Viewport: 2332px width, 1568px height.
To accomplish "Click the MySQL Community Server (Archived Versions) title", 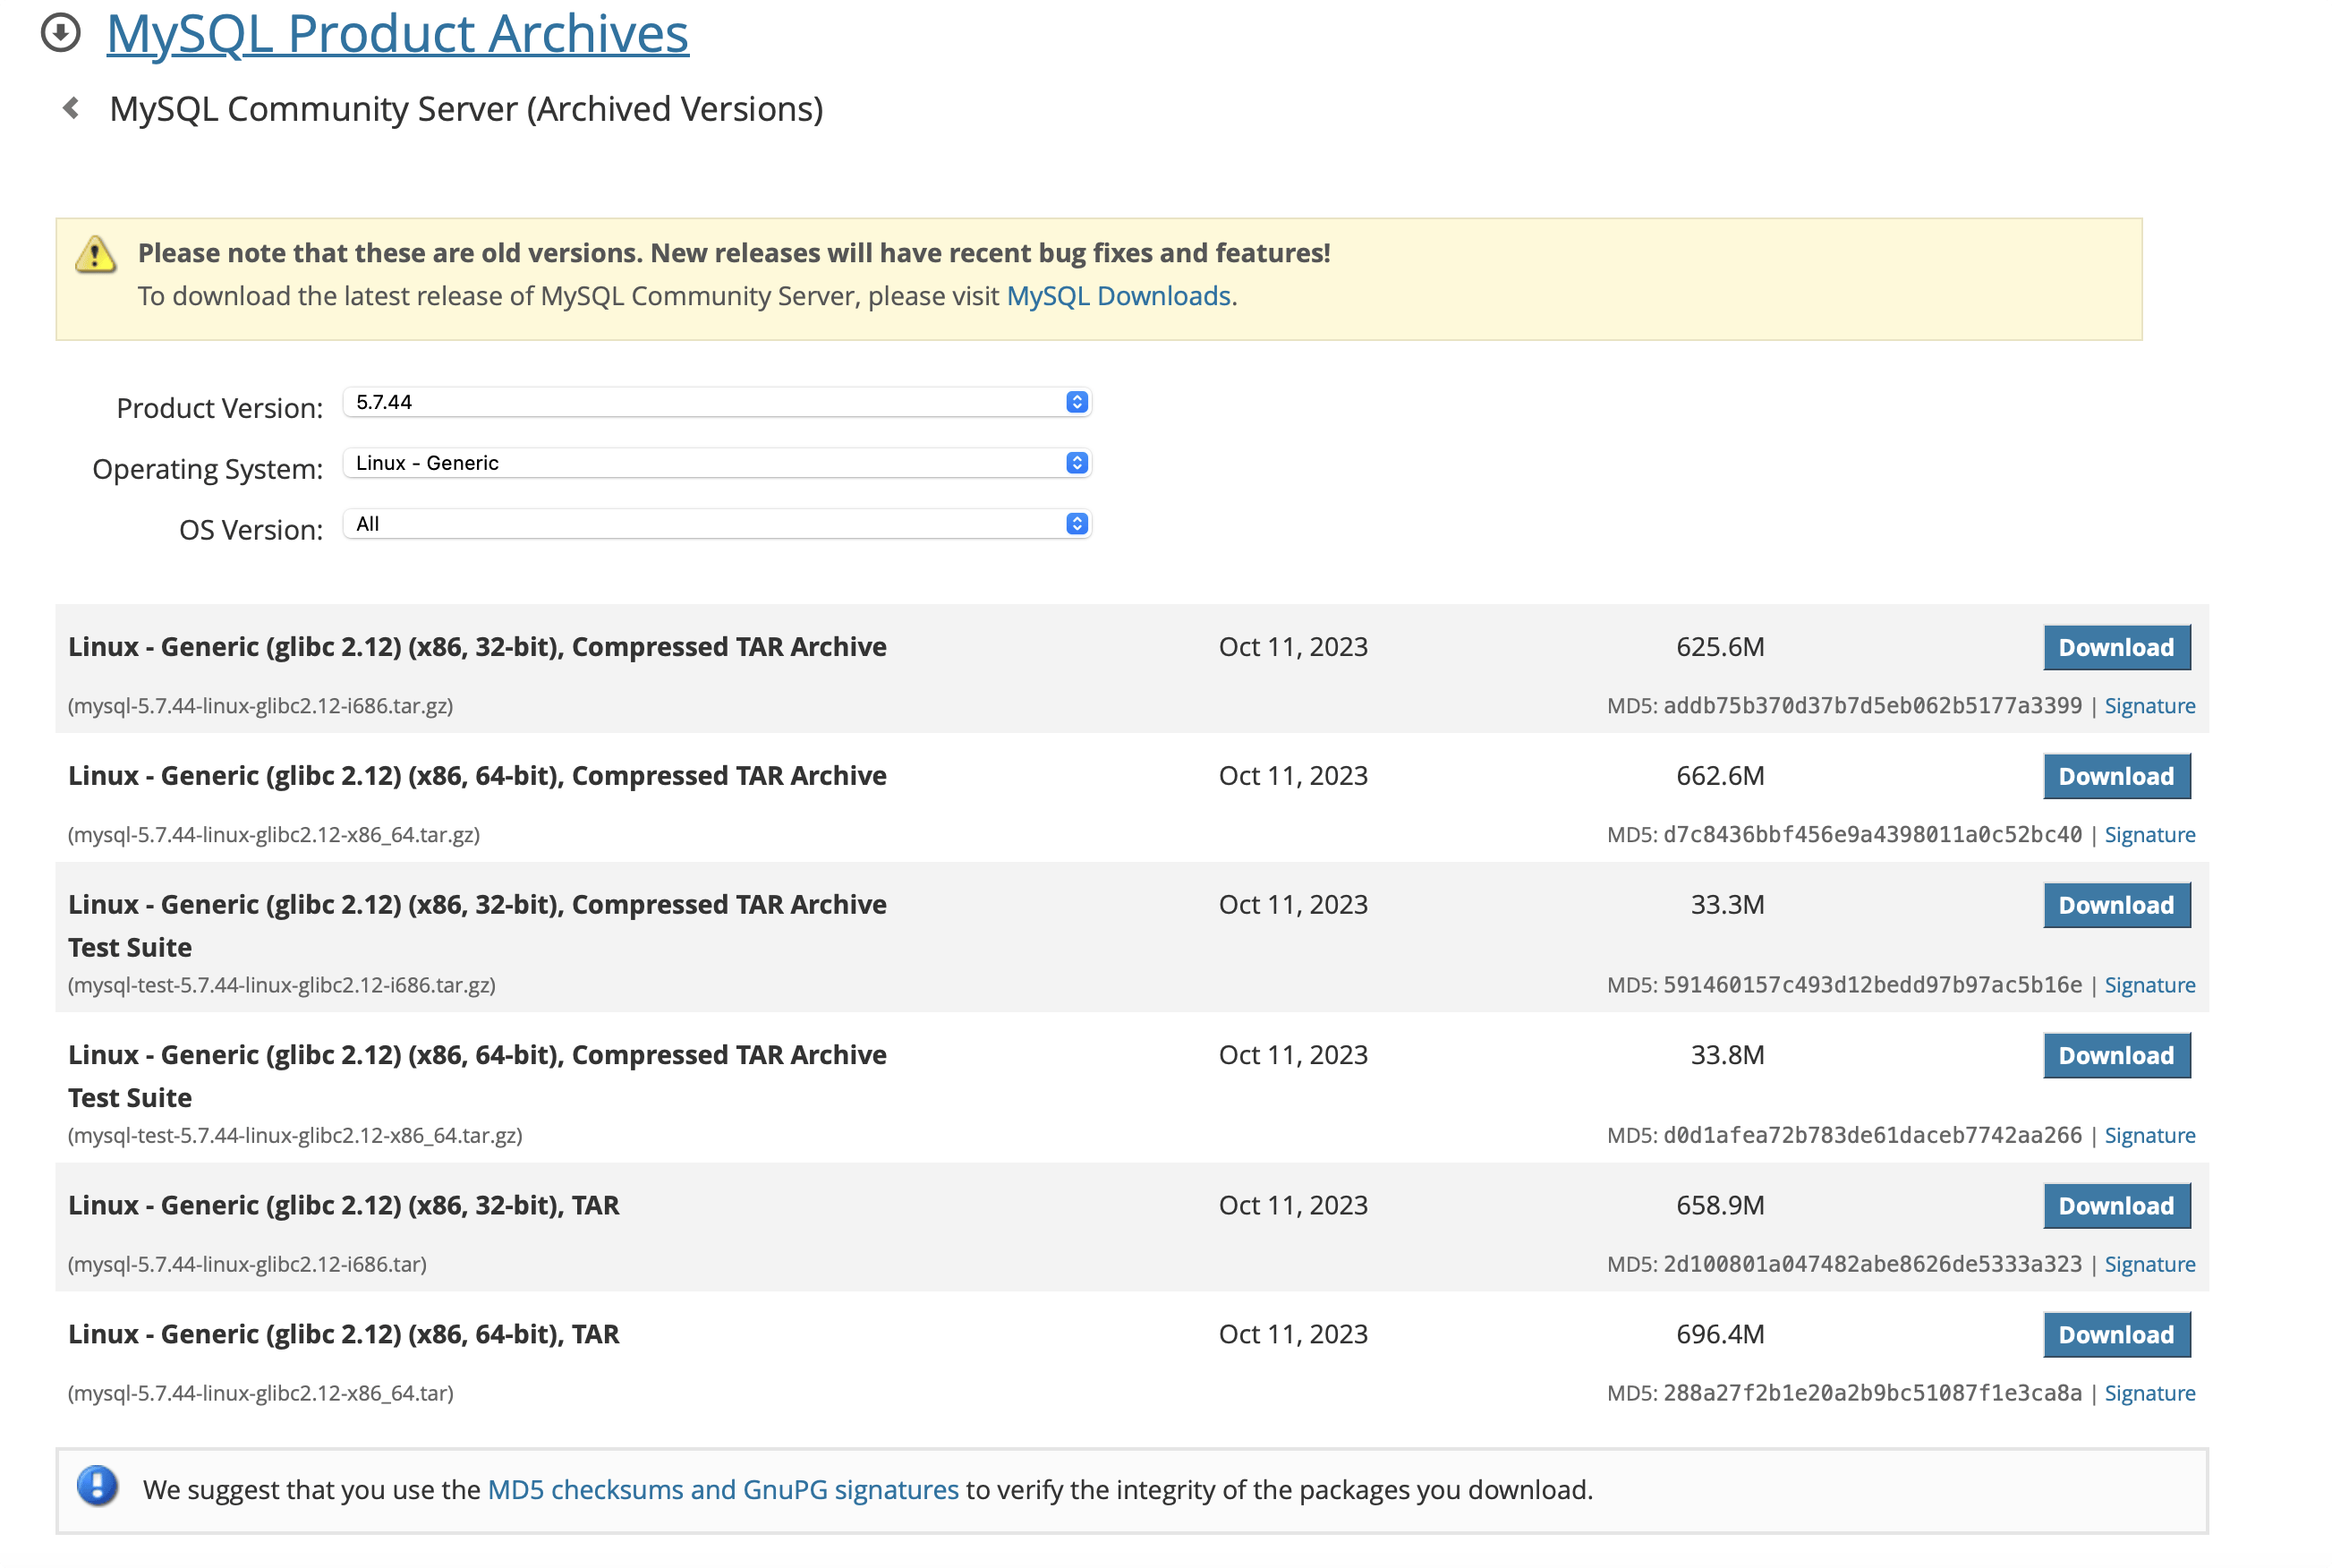I will pyautogui.click(x=466, y=109).
